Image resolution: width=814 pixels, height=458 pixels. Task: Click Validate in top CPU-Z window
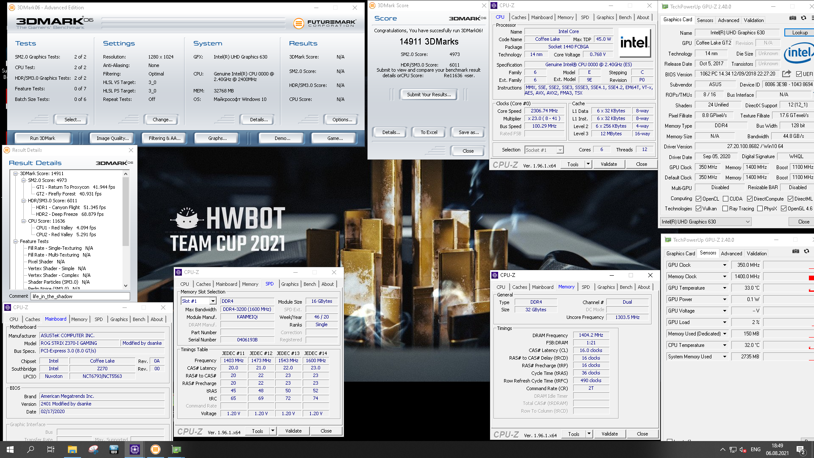click(x=609, y=164)
